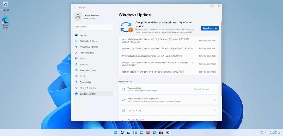Open Widgets from the taskbar
283x136 pixels.
pyautogui.click(x=135, y=133)
